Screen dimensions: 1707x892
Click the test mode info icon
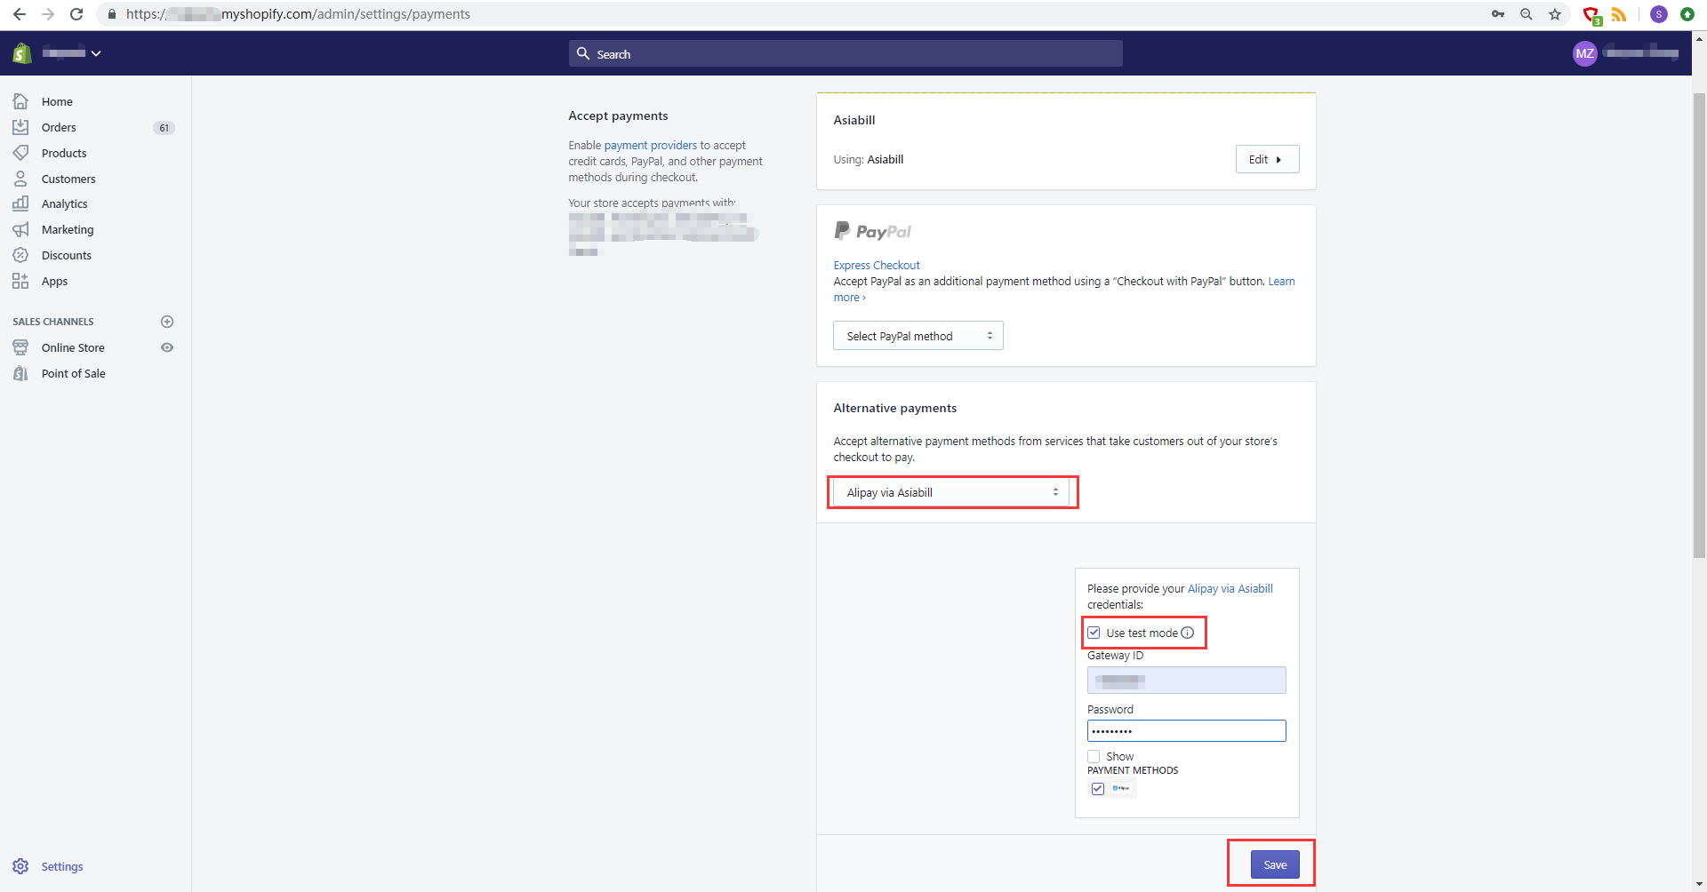point(1188,633)
